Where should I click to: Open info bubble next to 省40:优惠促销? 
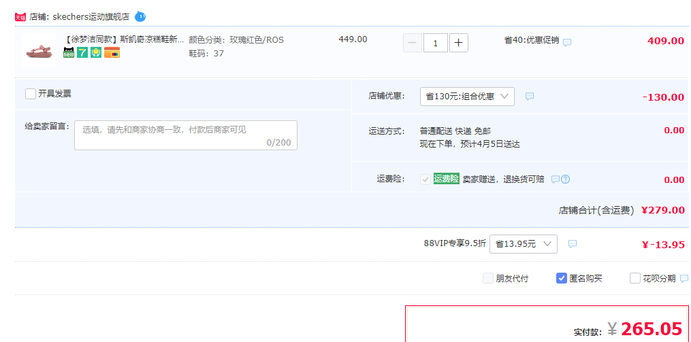[568, 42]
